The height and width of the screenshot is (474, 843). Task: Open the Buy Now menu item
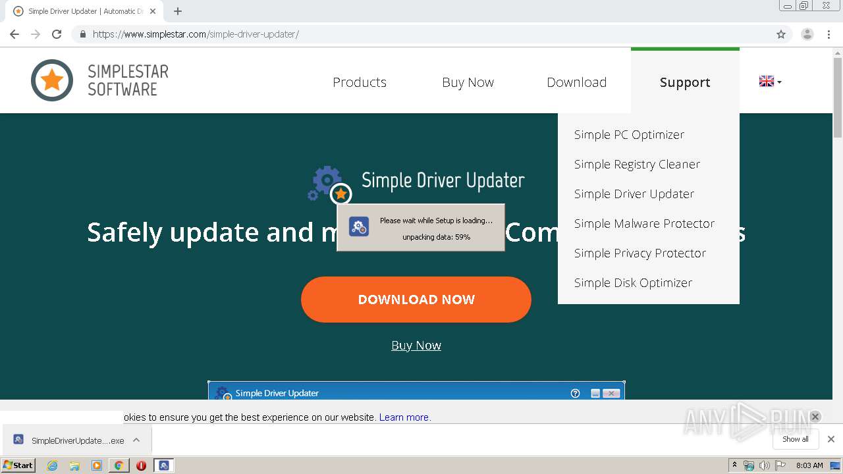pyautogui.click(x=468, y=82)
